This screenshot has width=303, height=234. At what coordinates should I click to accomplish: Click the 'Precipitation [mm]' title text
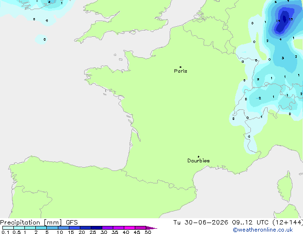coord(31,223)
